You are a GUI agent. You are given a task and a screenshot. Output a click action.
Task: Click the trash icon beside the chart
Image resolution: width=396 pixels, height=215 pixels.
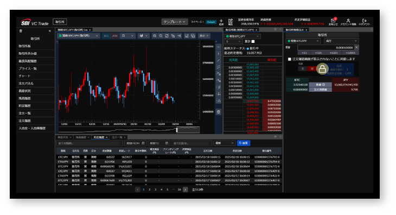coord(219,112)
